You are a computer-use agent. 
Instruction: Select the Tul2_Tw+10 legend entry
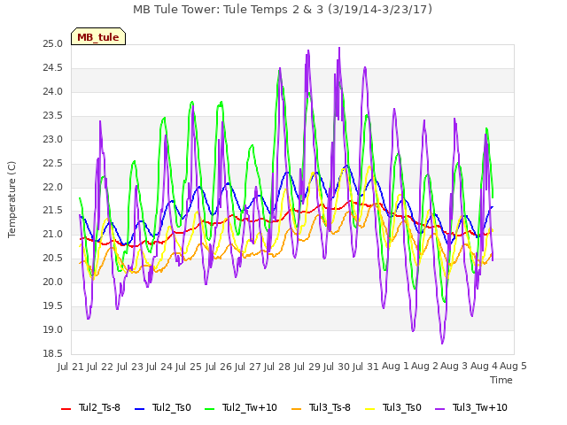241,408
